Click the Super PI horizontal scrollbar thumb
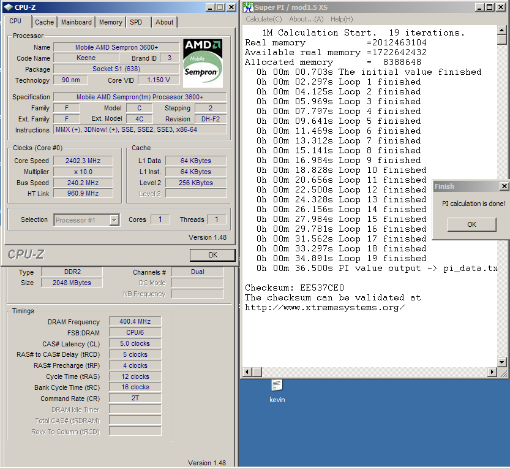This screenshot has height=469, width=510. pos(257,372)
